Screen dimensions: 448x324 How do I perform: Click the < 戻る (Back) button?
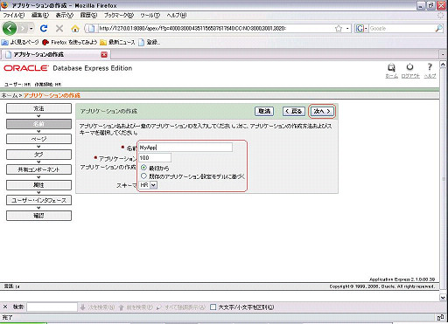(x=294, y=111)
